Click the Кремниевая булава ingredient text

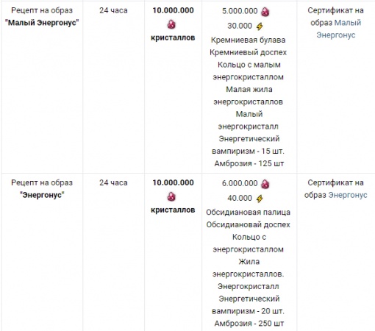click(x=248, y=40)
